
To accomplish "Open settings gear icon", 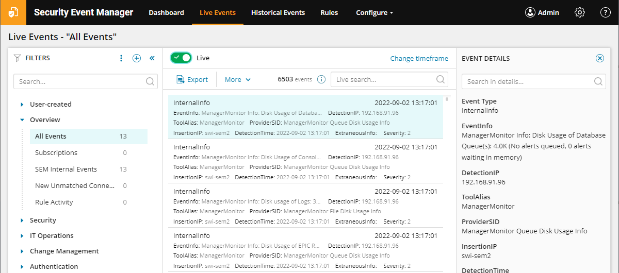I will point(580,12).
